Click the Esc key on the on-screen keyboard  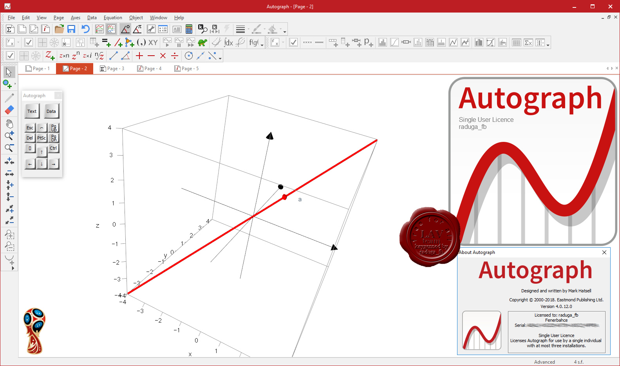[x=30, y=128]
